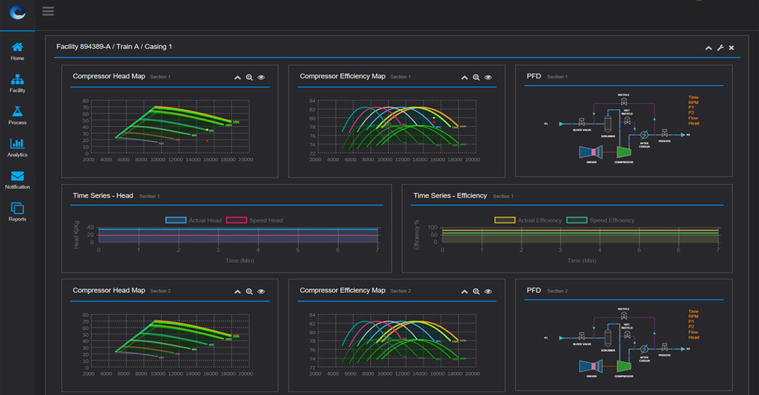Open the Facility hierarchy page
This screenshot has height=395, width=759.
(x=17, y=83)
